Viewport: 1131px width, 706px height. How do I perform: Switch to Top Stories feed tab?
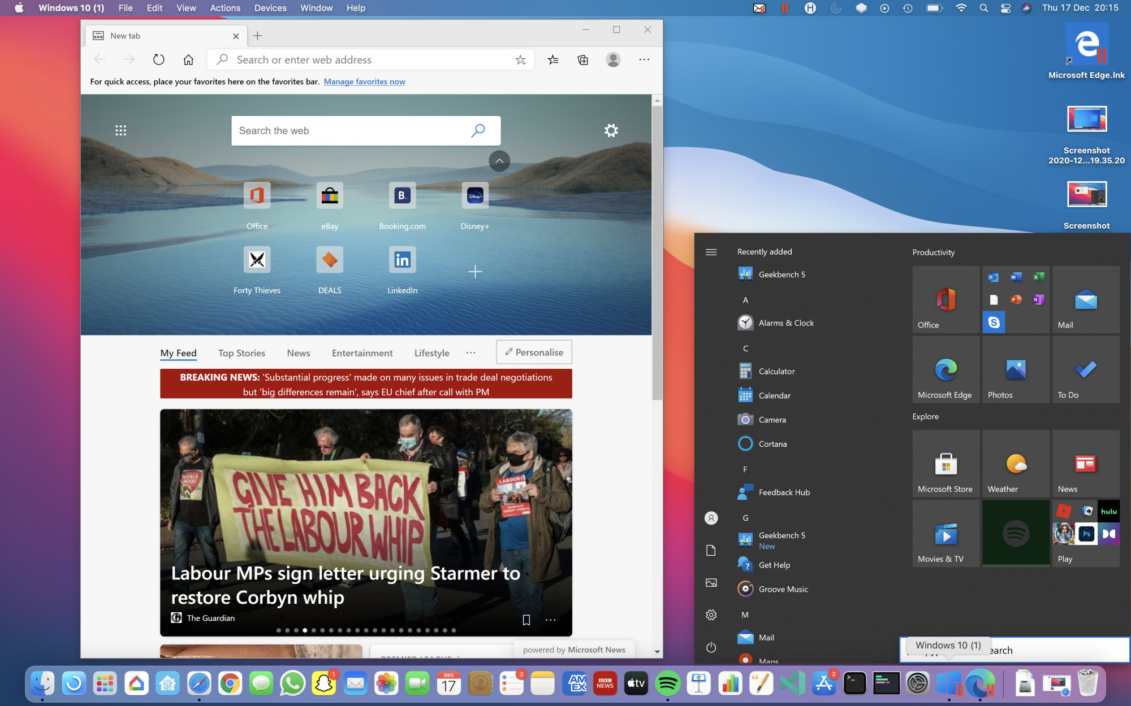pos(241,353)
